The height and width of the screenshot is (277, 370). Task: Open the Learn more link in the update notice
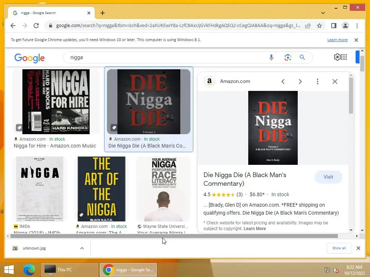(x=337, y=40)
